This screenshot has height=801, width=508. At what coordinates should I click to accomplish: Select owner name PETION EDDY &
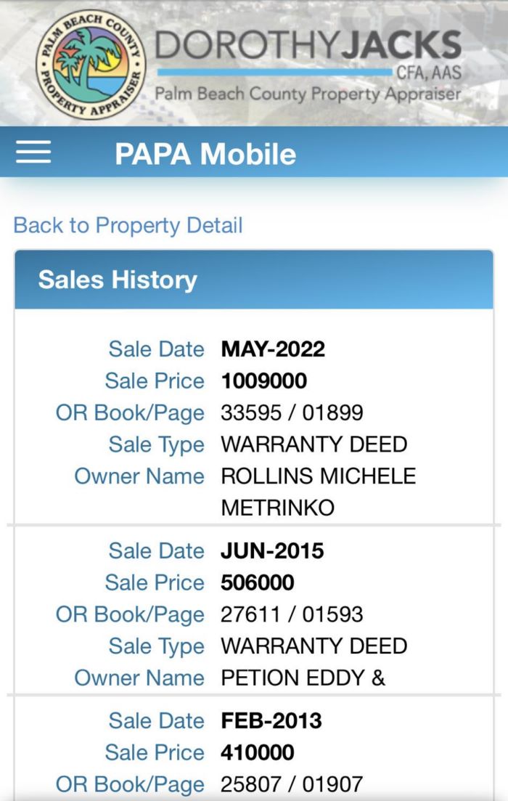303,678
